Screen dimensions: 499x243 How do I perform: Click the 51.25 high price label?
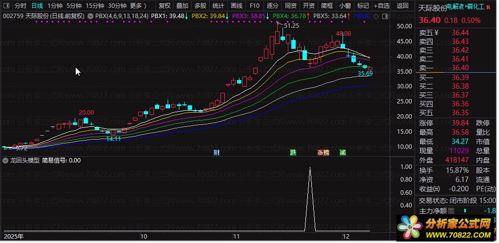point(291,26)
